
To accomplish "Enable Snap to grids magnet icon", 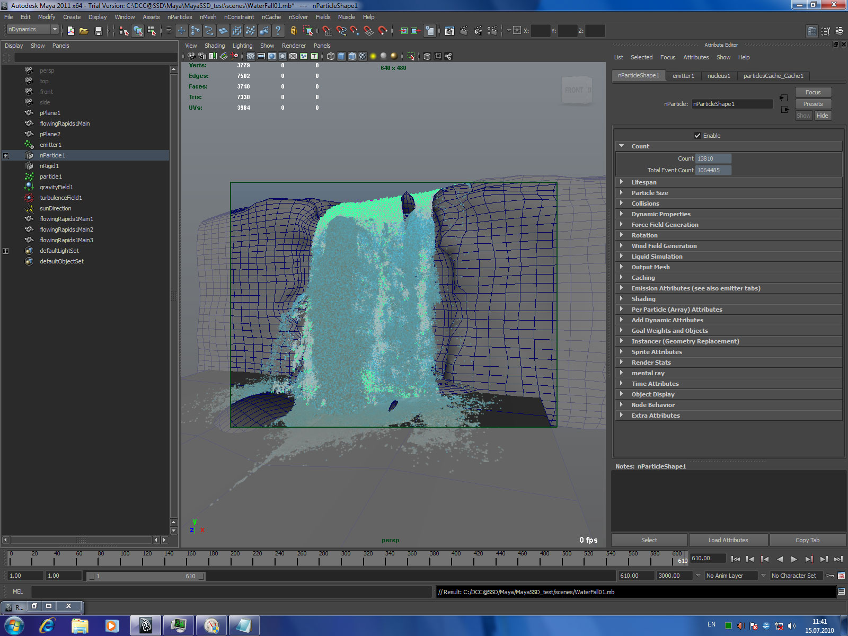I will tap(328, 31).
